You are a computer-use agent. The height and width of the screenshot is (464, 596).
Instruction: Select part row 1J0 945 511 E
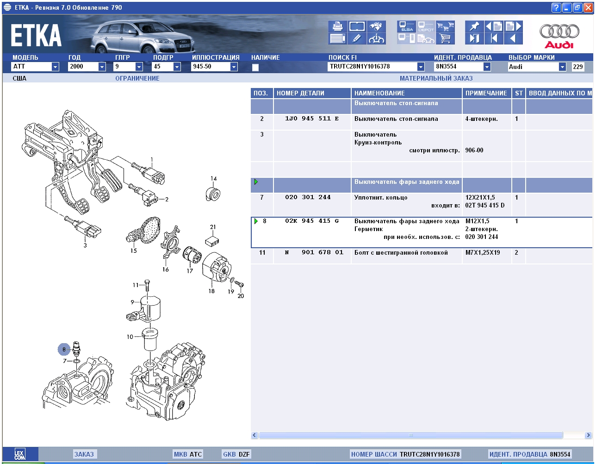tap(312, 119)
